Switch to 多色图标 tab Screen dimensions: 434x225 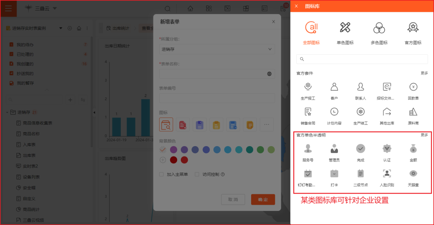379,33
